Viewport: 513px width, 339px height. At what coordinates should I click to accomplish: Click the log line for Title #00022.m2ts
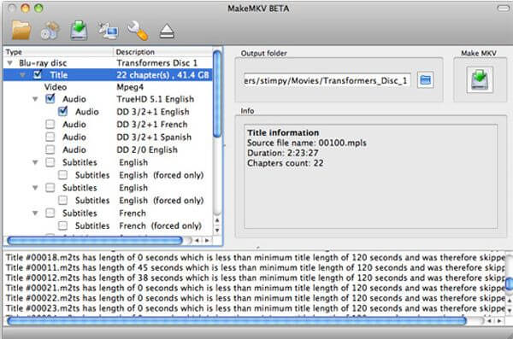pyautogui.click(x=256, y=298)
